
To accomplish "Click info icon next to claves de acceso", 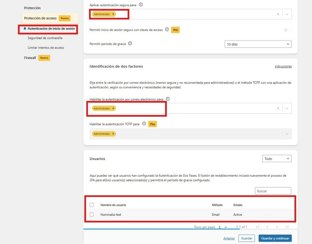I will click(x=167, y=30).
